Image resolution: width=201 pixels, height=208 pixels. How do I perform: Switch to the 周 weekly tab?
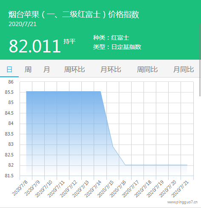click(x=28, y=69)
